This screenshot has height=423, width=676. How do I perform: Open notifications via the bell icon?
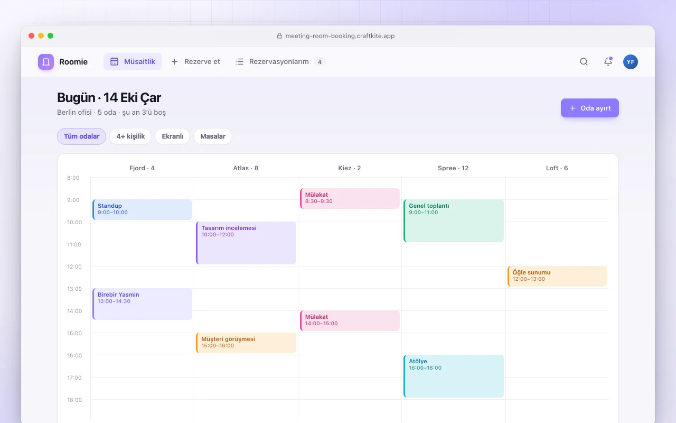[608, 62]
